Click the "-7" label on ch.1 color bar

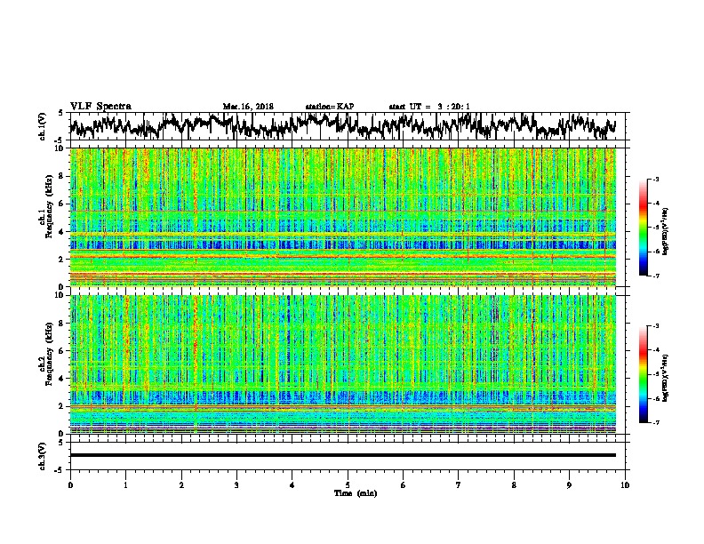(655, 276)
